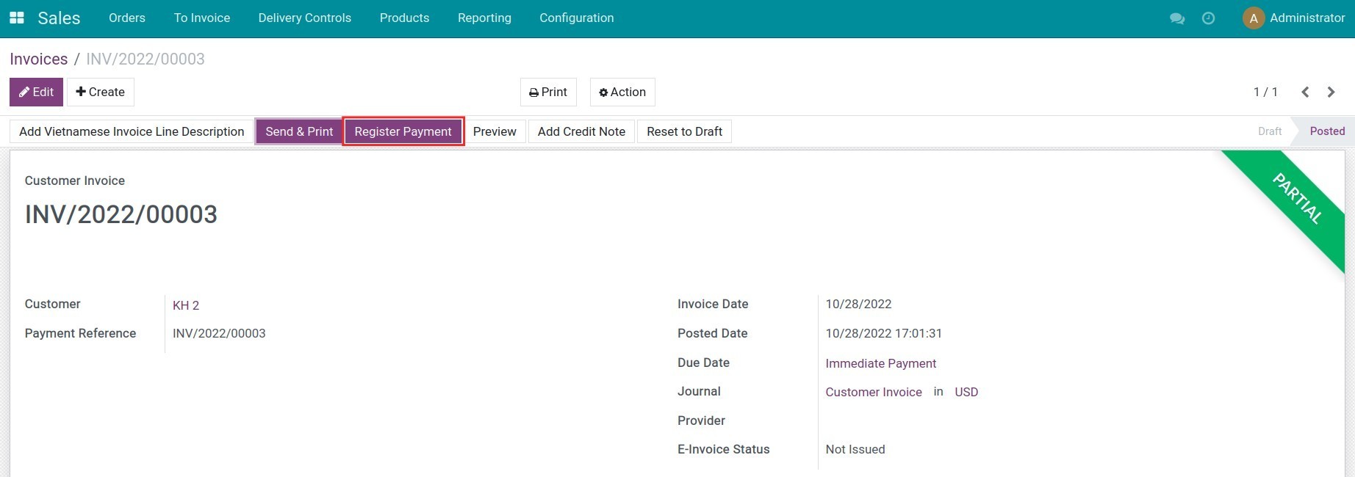
Task: Click Add Vietnamese Invoice Line Description
Action: point(132,131)
